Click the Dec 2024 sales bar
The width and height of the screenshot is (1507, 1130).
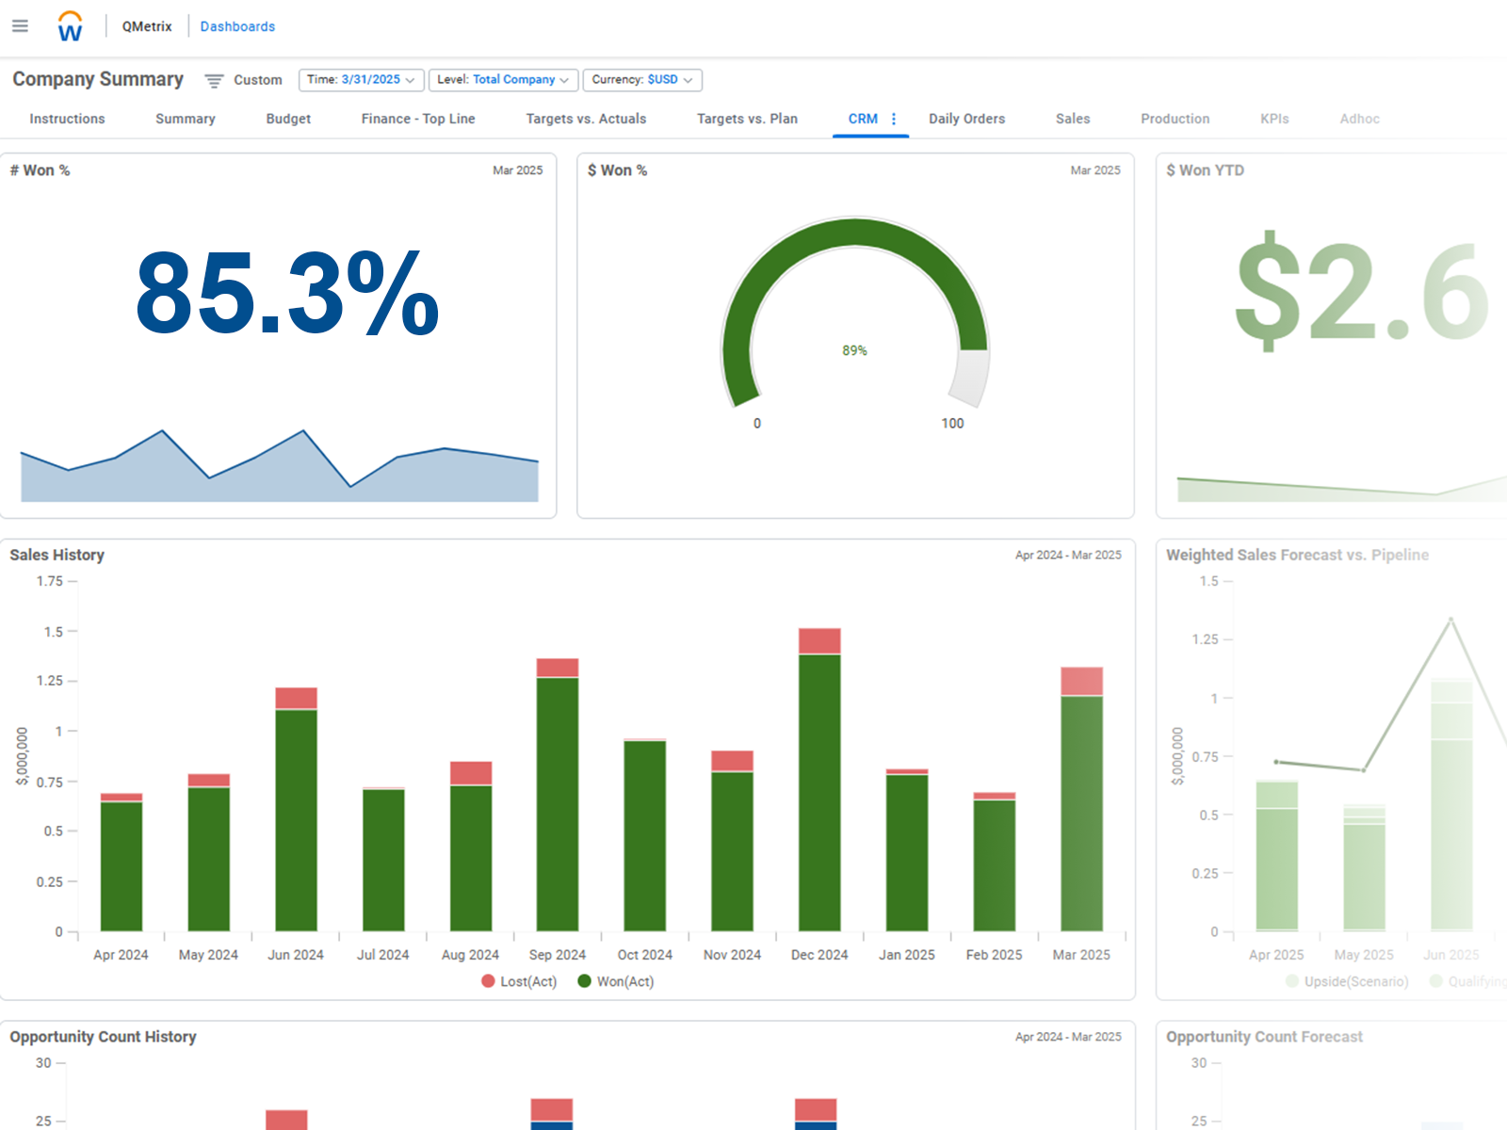pos(819,791)
